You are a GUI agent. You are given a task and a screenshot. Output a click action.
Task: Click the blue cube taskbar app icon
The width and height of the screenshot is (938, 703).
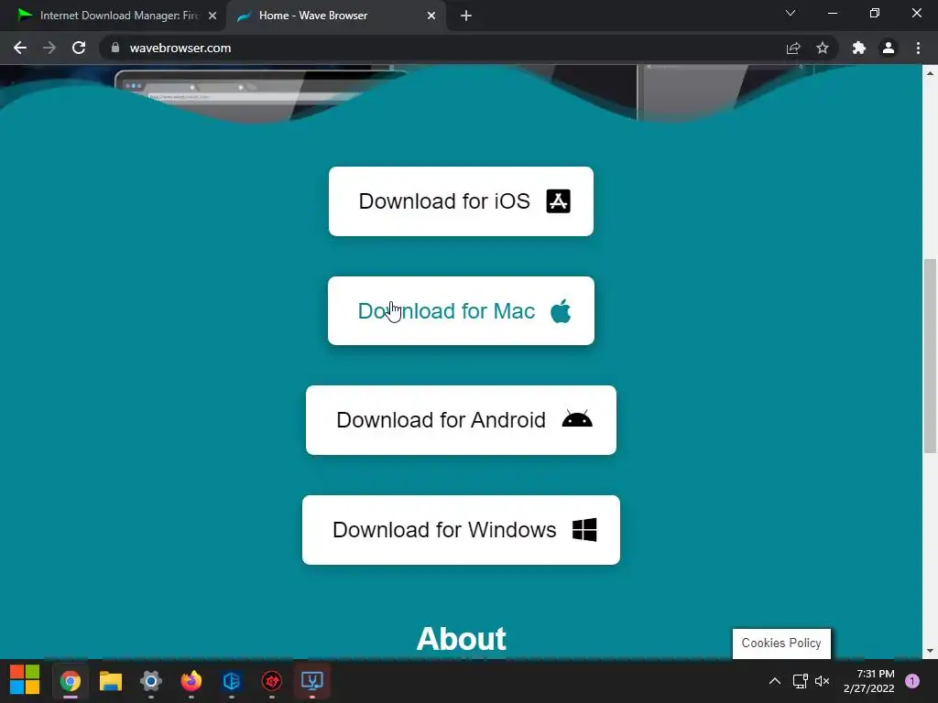(x=232, y=681)
